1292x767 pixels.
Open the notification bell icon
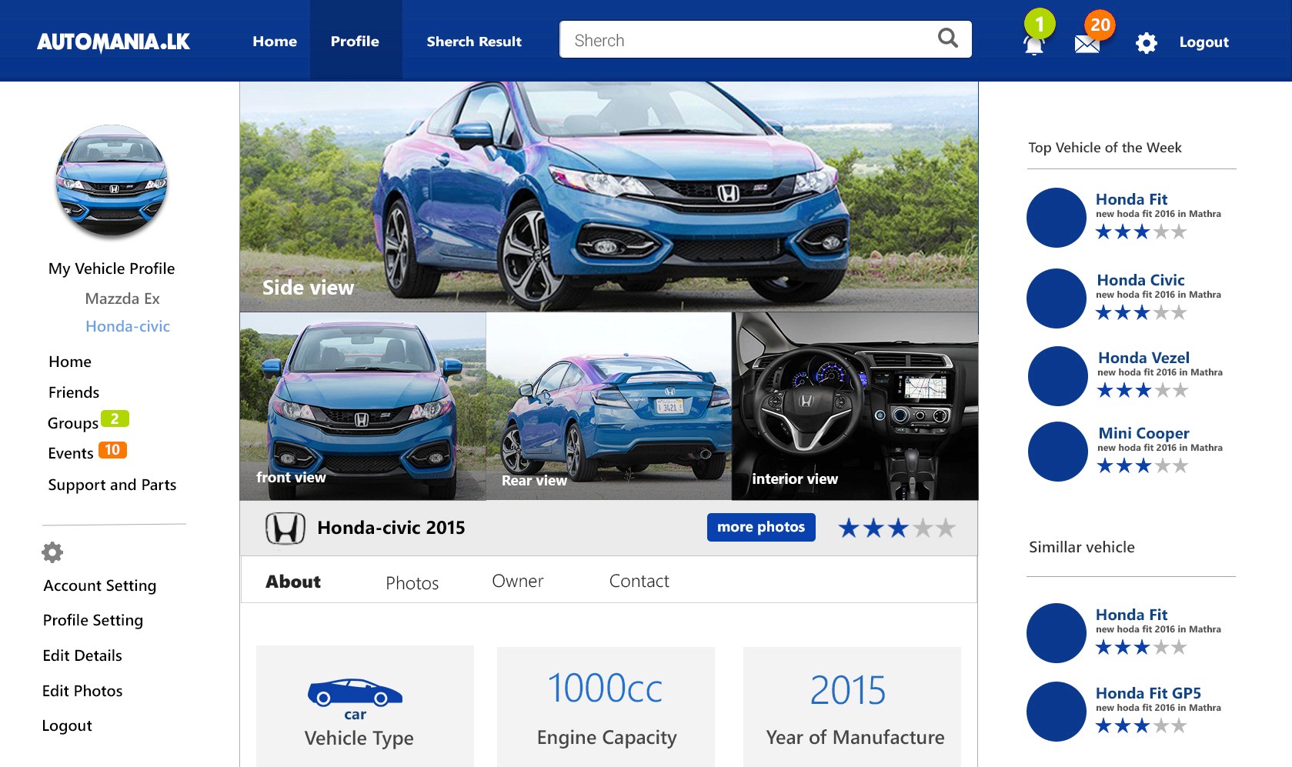1034,45
